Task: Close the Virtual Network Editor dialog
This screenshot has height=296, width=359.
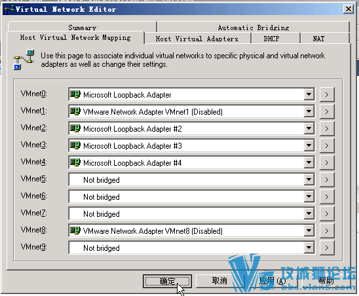Action: point(349,9)
